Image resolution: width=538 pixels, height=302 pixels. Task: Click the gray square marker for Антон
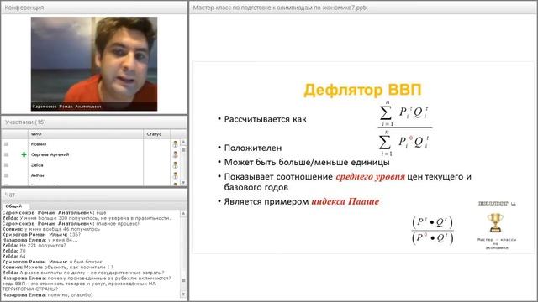pyautogui.click(x=6, y=175)
